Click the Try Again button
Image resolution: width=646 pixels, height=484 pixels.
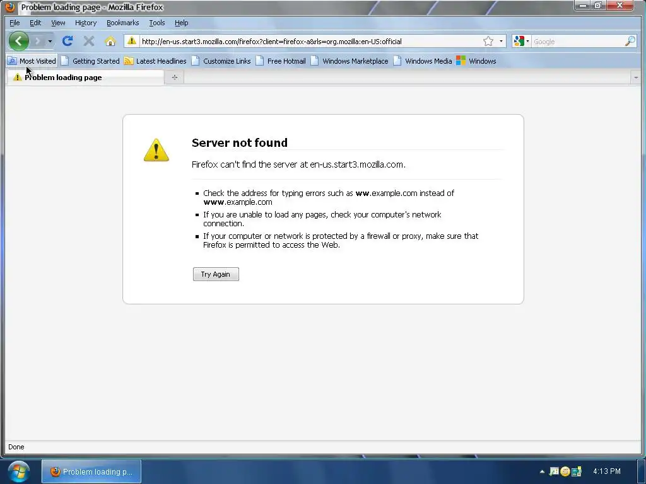click(x=216, y=274)
